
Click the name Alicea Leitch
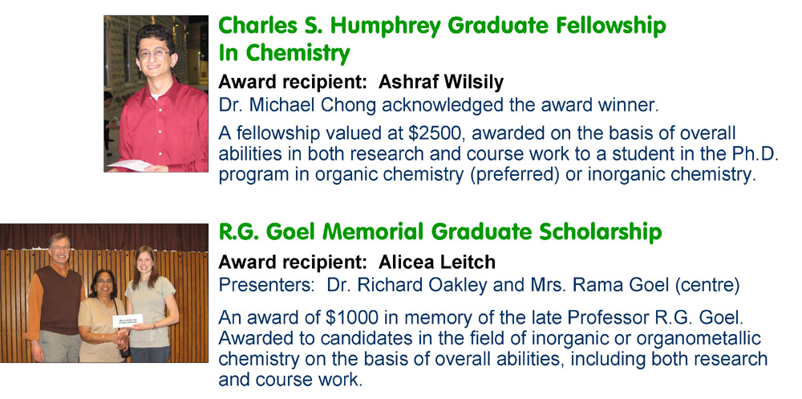coord(437,263)
